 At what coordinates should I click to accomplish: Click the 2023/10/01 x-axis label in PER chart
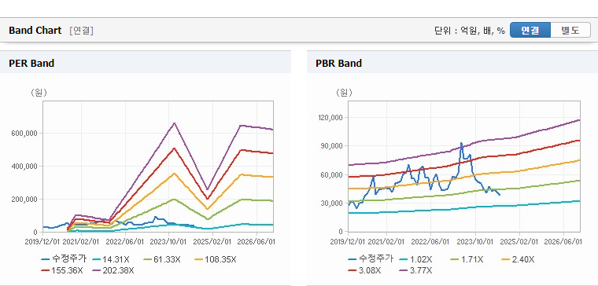pos(168,242)
